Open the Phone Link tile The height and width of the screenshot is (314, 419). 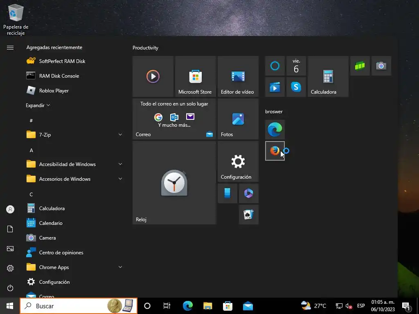228,193
